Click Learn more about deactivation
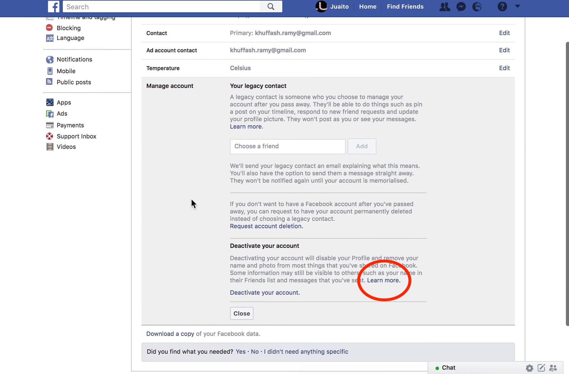Viewport: 569px width, 374px height. [383, 280]
